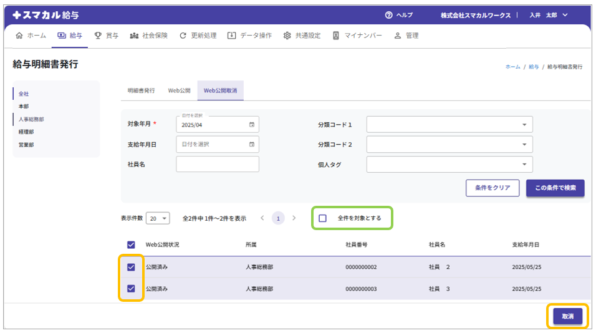Image resolution: width=596 pixels, height=333 pixels.
Task: Switch to the Web公開 tab
Action: pos(179,90)
